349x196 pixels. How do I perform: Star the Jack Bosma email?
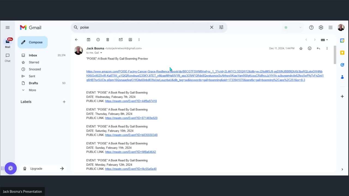301,48
